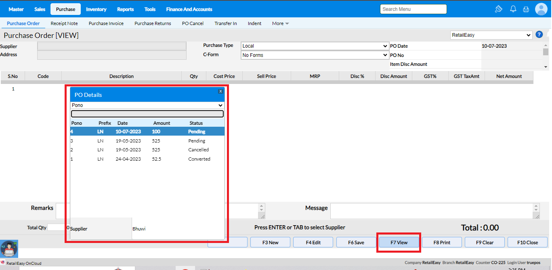Expand the Pono search filter dropdown
Image resolution: width=552 pixels, height=270 pixels.
(147, 105)
